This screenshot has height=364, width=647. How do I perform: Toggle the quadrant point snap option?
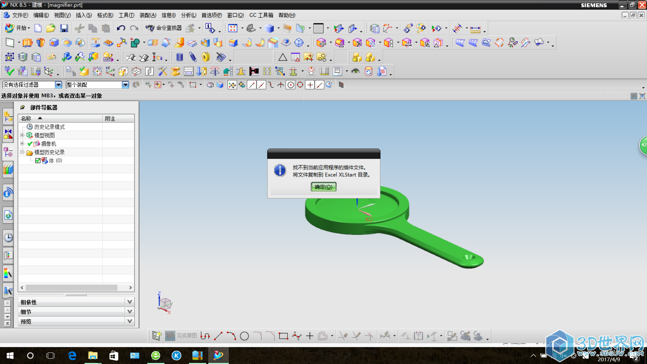(x=300, y=85)
